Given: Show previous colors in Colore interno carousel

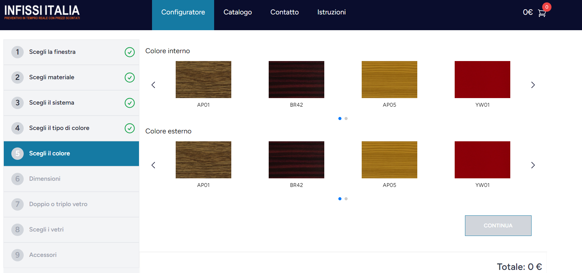Looking at the screenshot, I should pos(153,85).
